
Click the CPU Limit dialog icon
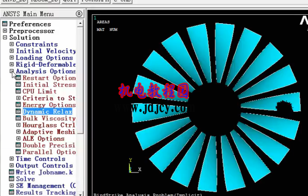pyautogui.click(x=18, y=91)
